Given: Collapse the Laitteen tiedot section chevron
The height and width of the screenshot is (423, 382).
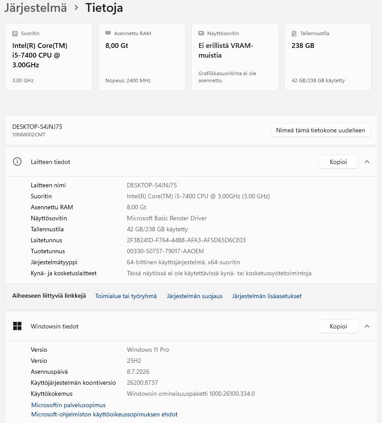Looking at the screenshot, I should (x=367, y=162).
